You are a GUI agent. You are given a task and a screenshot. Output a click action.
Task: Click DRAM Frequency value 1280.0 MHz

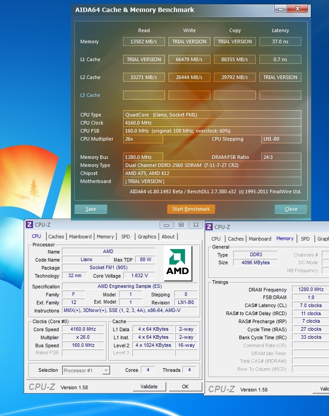[x=311, y=289]
